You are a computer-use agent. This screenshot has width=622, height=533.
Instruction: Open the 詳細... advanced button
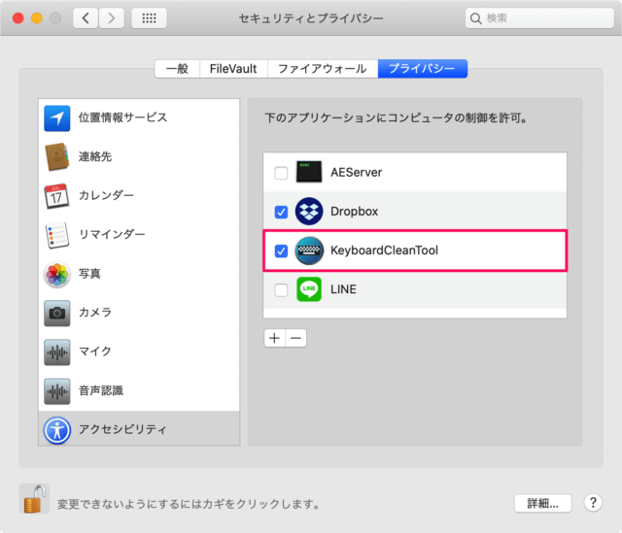[542, 503]
